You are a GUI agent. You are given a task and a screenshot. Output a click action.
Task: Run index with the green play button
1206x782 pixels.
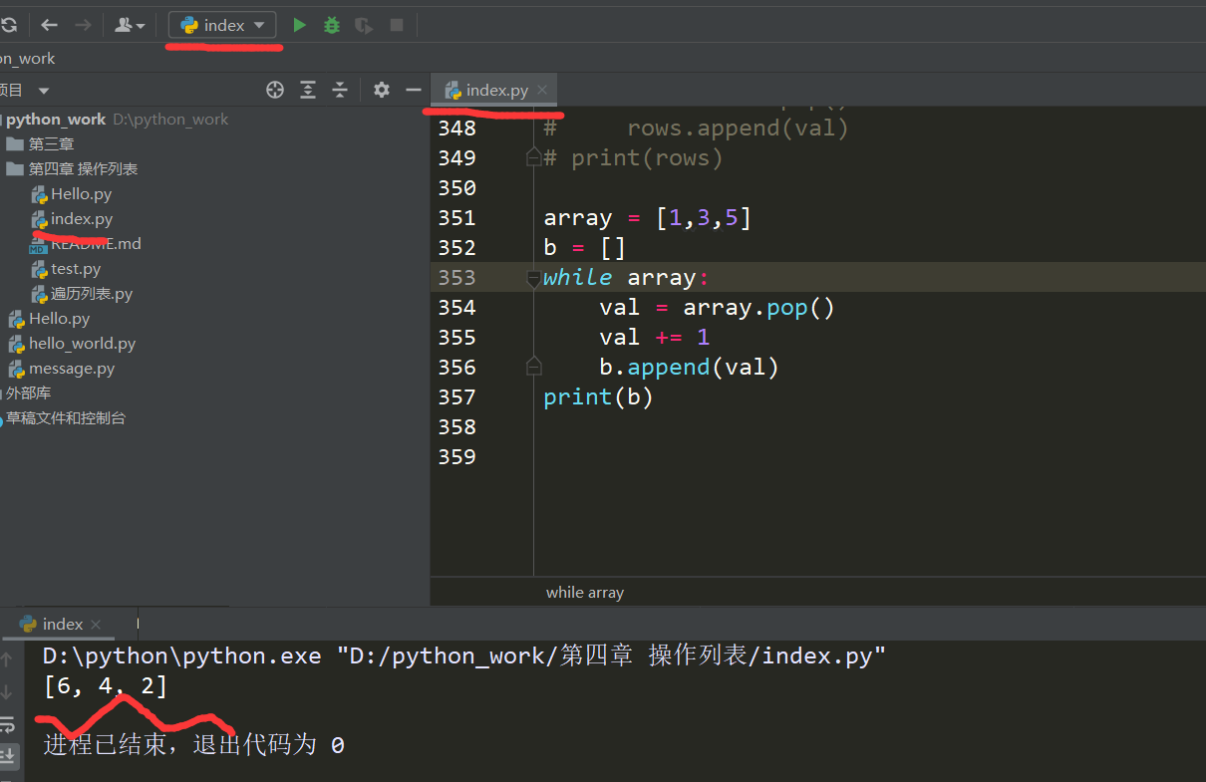pos(299,25)
